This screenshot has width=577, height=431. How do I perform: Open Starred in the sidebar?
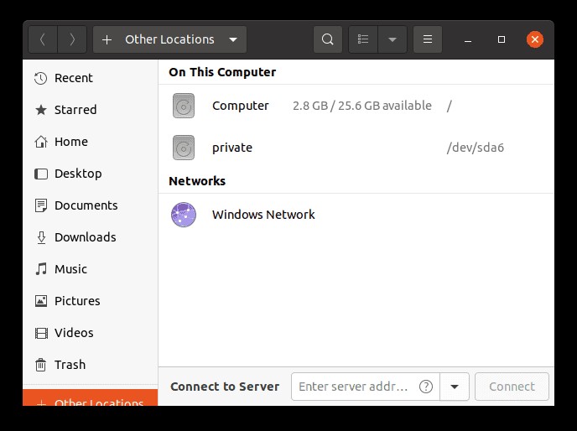[91, 110]
